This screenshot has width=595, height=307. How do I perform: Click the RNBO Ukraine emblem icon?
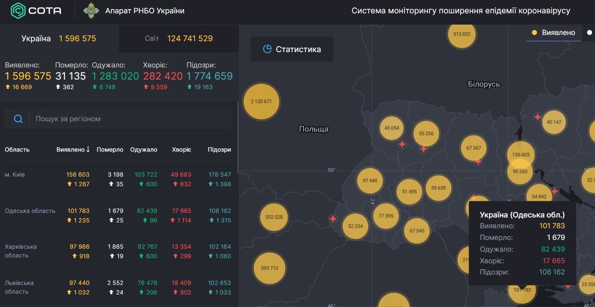pyautogui.click(x=91, y=11)
